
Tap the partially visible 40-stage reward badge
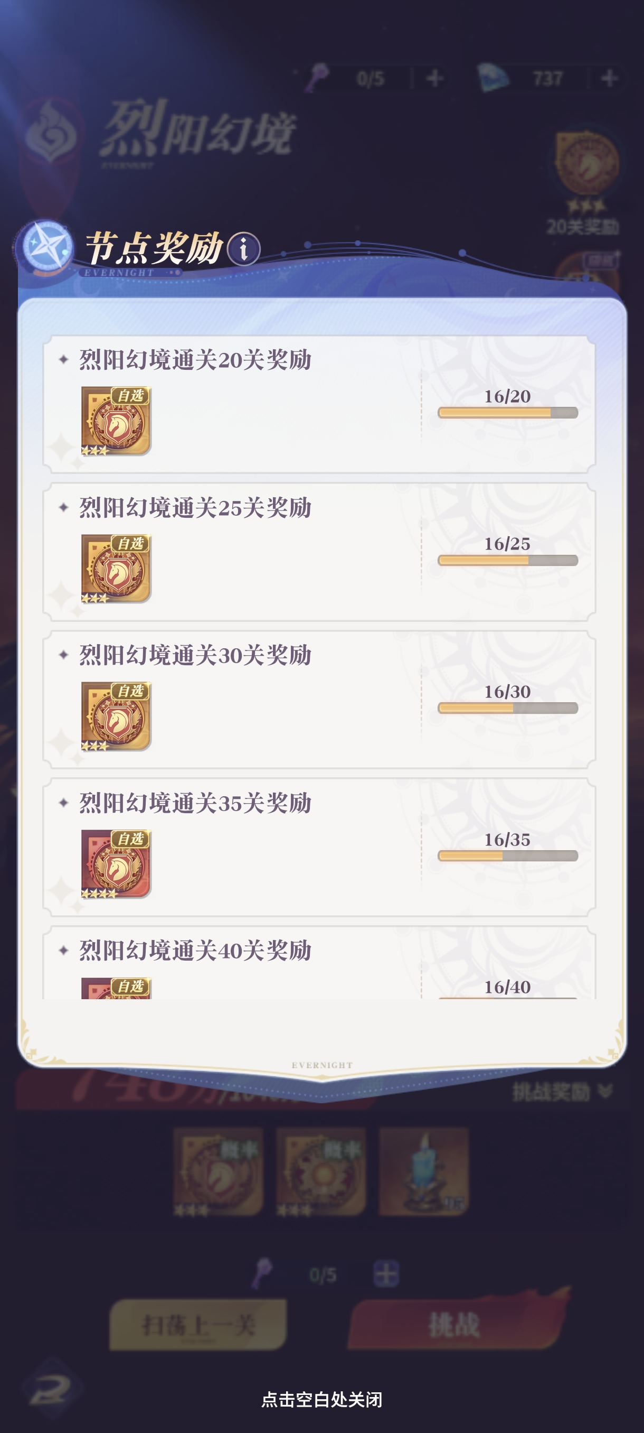pos(116,988)
